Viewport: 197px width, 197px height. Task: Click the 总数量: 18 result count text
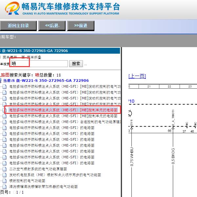tap(50, 75)
